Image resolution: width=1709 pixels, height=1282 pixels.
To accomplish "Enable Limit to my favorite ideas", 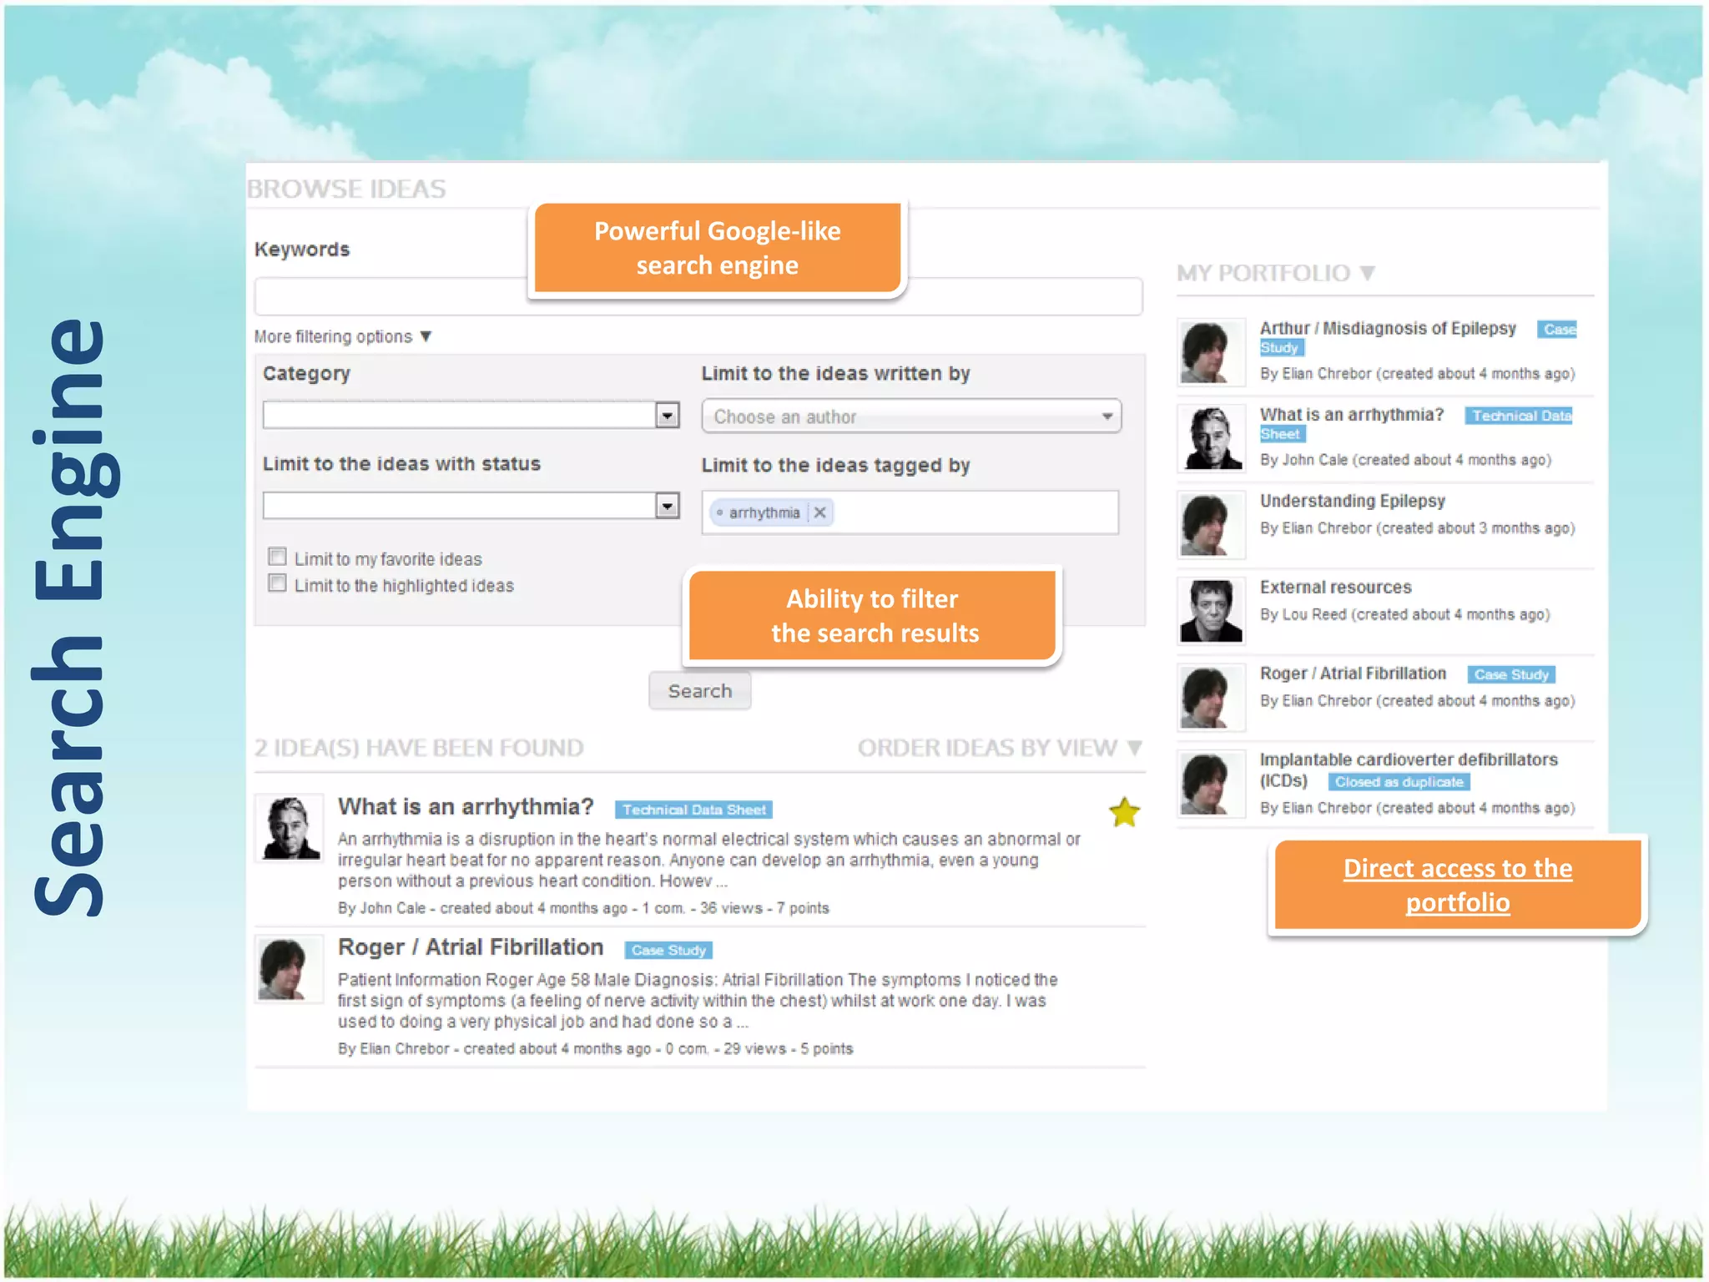I will tap(278, 557).
